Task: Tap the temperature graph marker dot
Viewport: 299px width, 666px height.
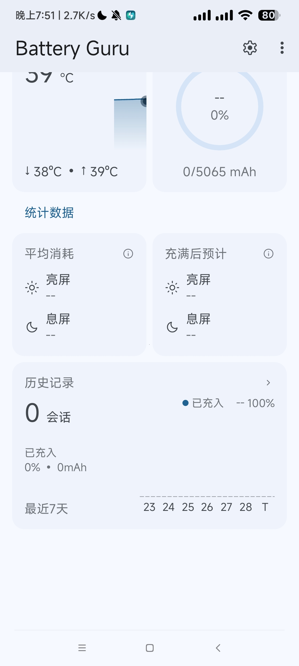Action: pyautogui.click(x=144, y=101)
